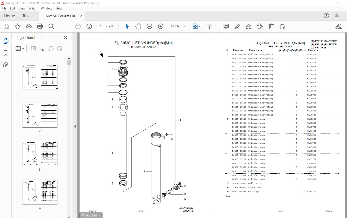The image size is (347, 218).
Task: Open the thumbnails options menu dropdown
Action: pos(20,48)
